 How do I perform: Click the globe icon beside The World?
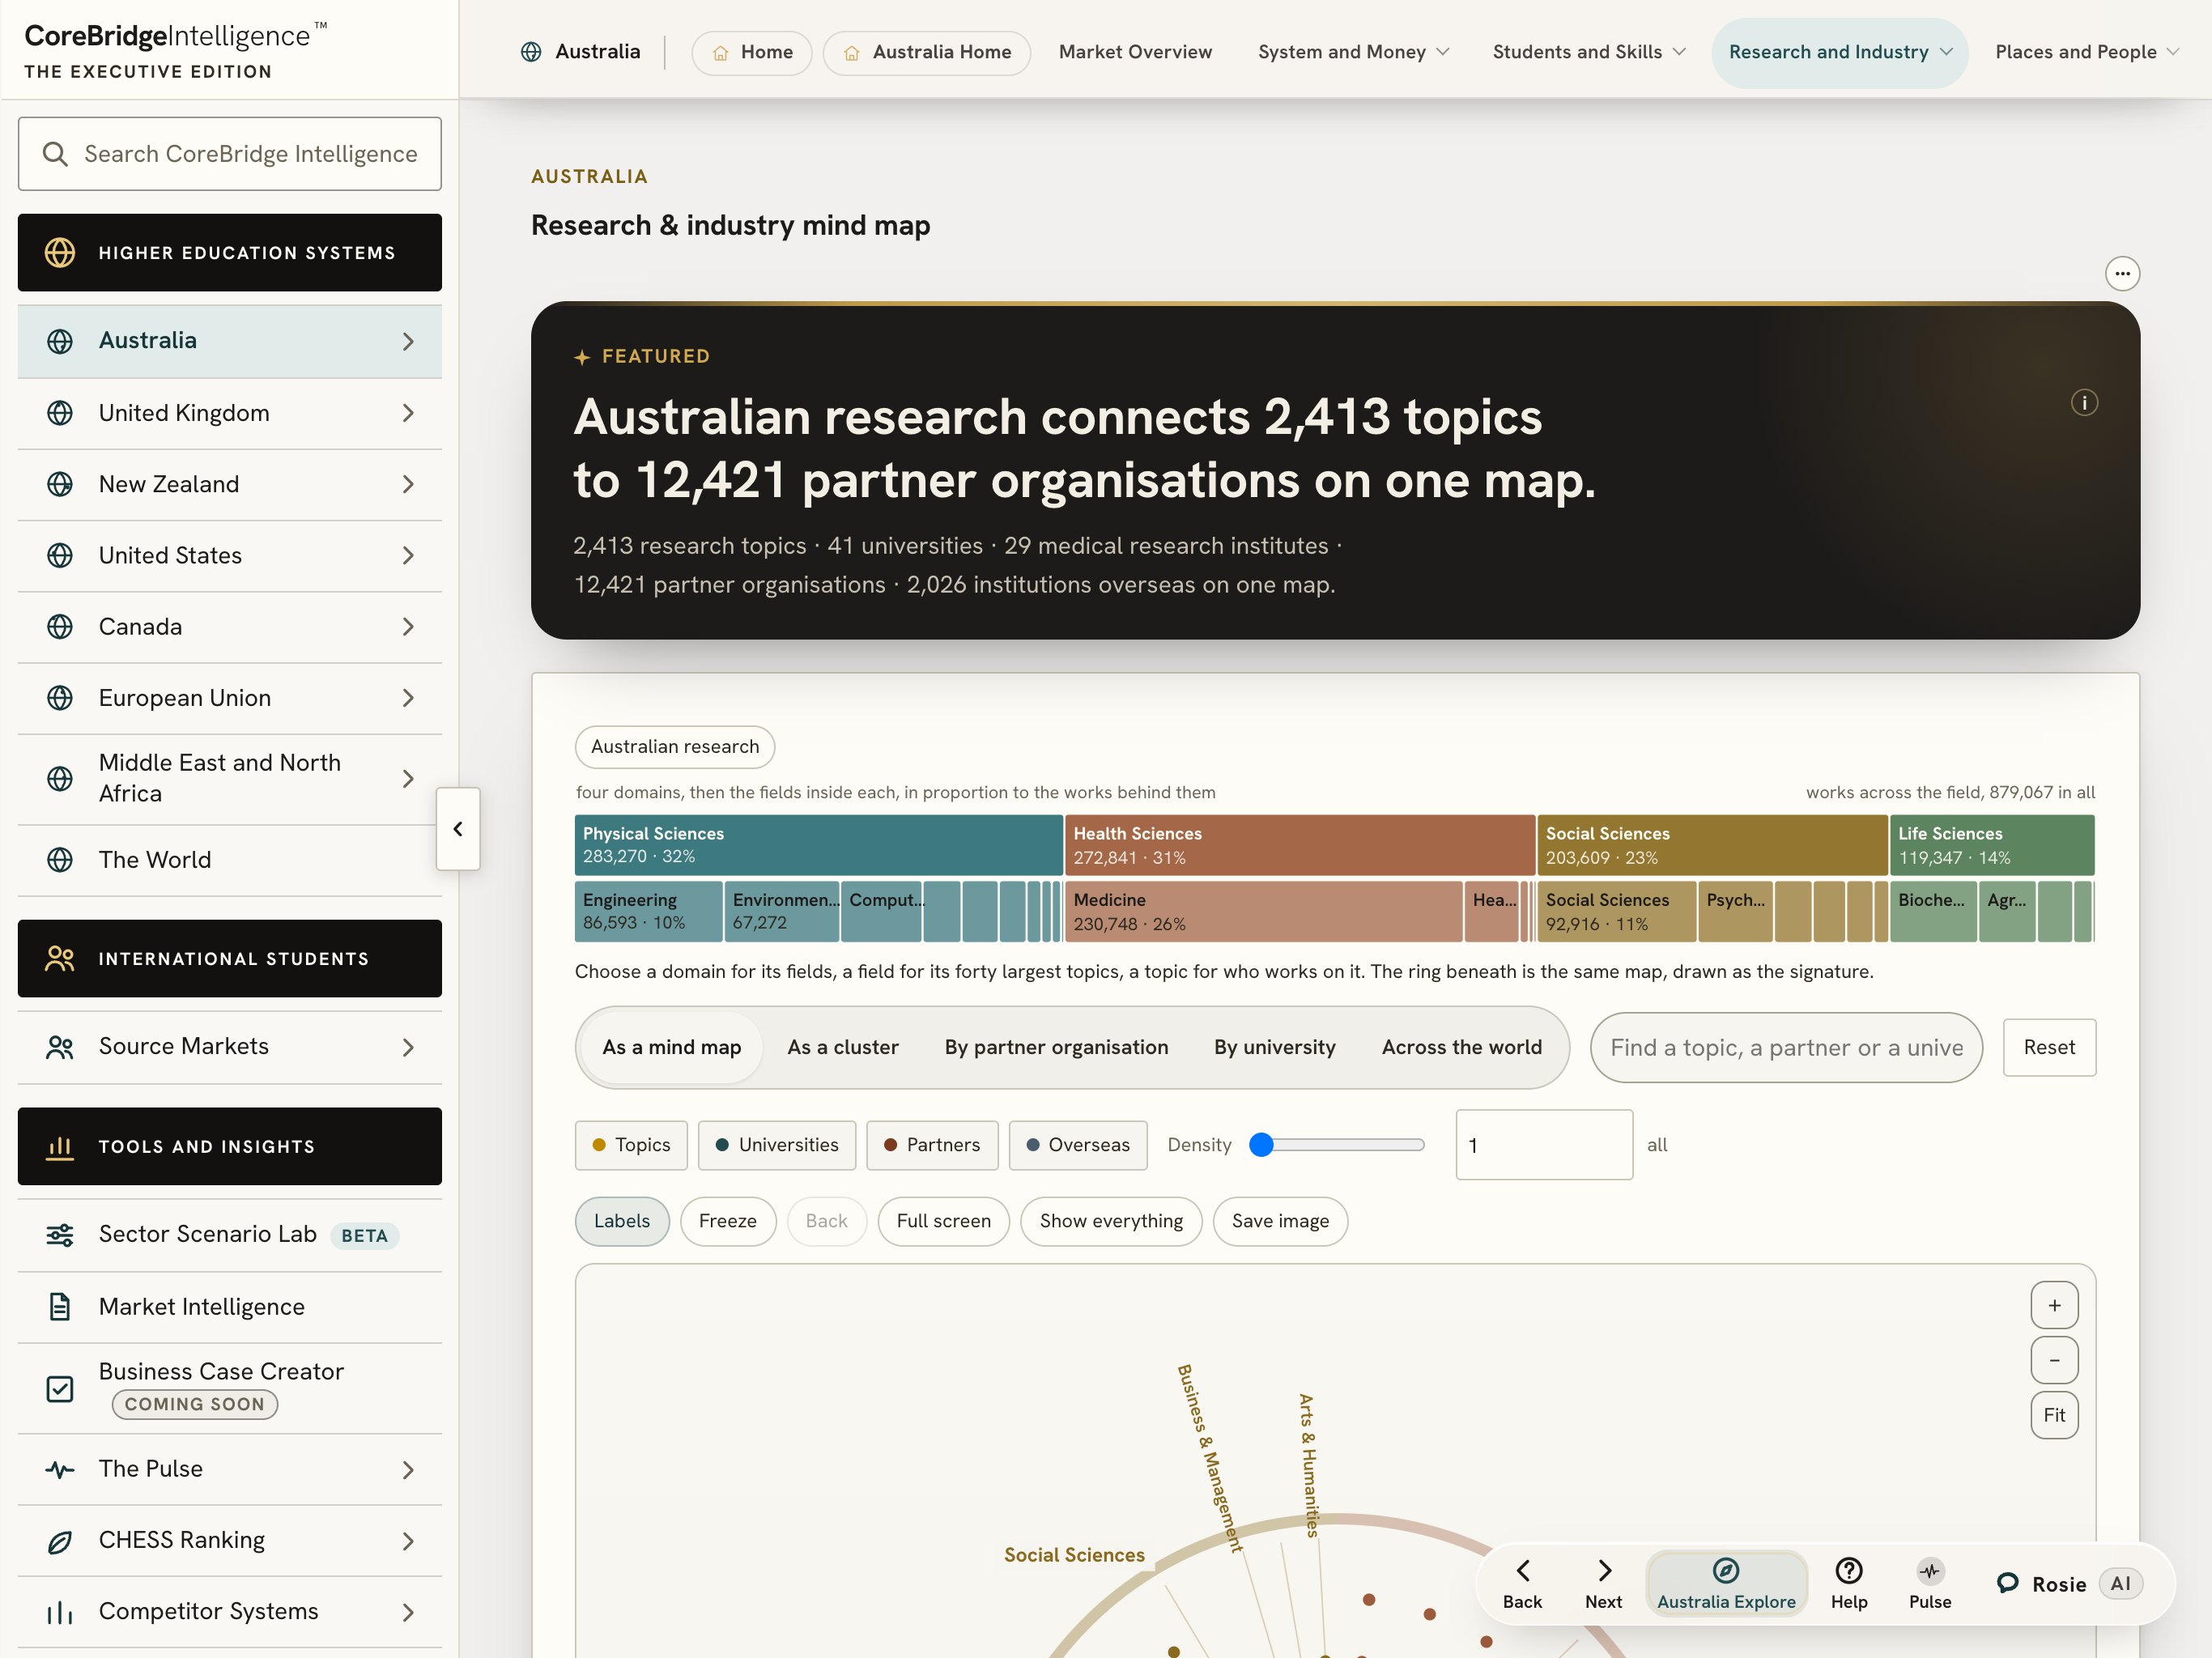(60, 860)
